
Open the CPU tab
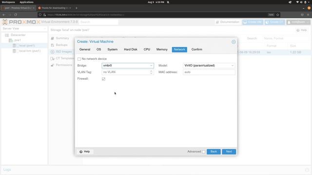[147, 50]
